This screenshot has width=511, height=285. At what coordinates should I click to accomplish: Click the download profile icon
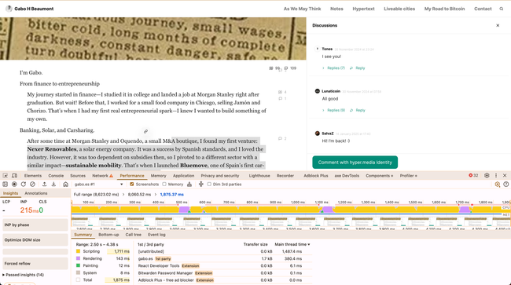pos(53,185)
